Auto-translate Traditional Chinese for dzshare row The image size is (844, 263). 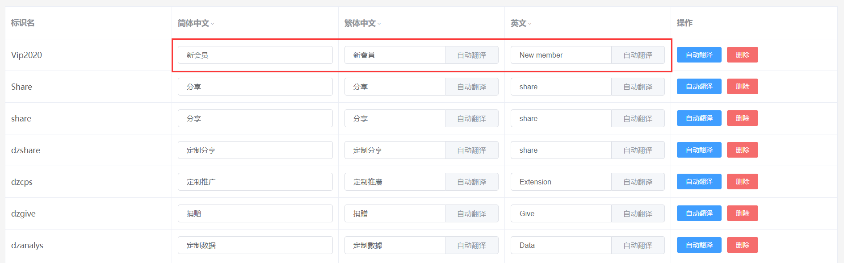click(x=471, y=150)
